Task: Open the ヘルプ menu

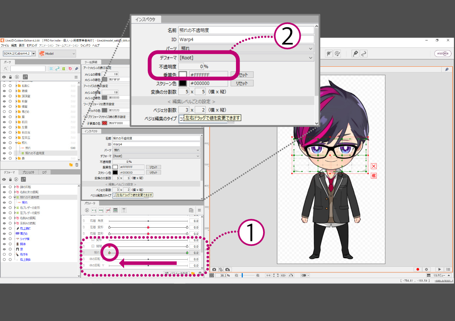Action: pyautogui.click(x=96, y=45)
